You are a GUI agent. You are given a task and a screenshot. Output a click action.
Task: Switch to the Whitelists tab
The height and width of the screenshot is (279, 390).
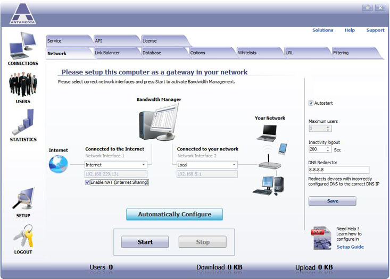click(259, 53)
